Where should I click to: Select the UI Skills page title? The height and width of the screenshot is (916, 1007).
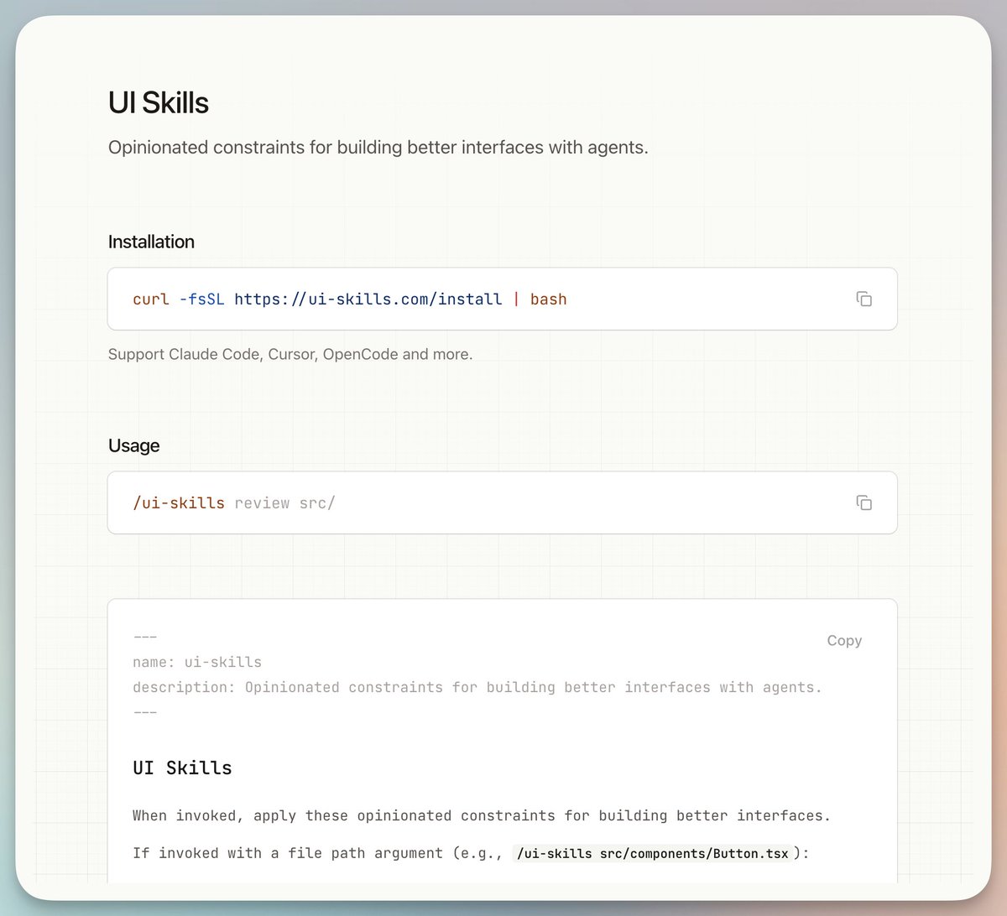click(159, 102)
